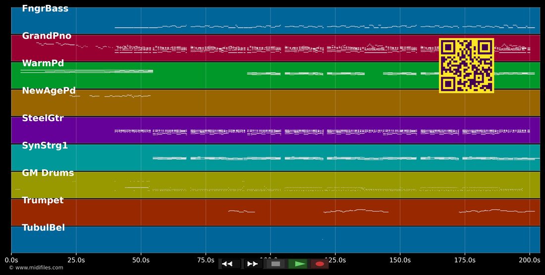Screen dimensions: 545x275
Task: Select the FngrBass track label
Action: pos(45,9)
